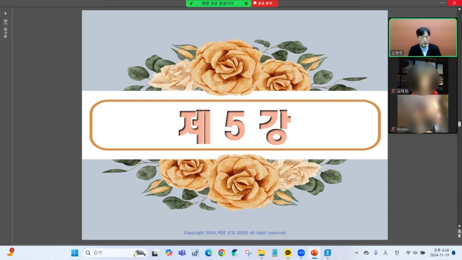This screenshot has width=462, height=260.
Task: Open the volume speaker tray icon
Action: point(415,253)
